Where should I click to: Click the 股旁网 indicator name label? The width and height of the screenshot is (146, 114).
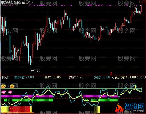(6, 77)
